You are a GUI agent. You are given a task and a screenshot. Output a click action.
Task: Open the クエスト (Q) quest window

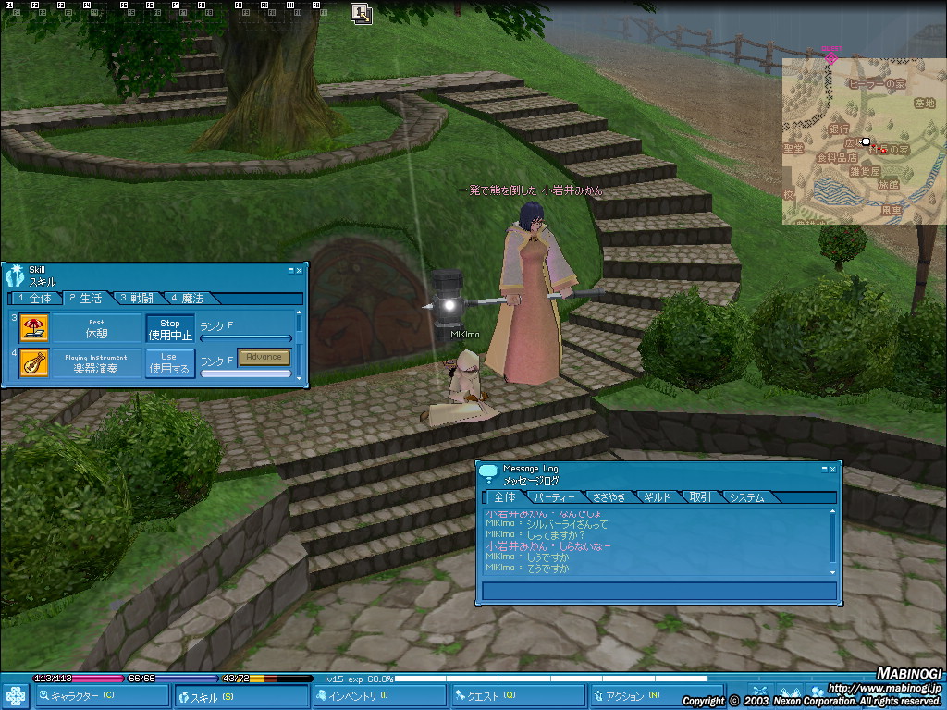(519, 697)
